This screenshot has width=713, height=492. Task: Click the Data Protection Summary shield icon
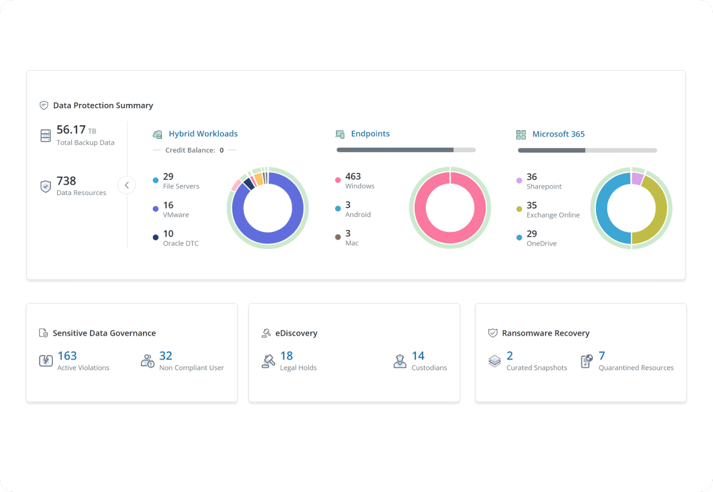(x=44, y=105)
